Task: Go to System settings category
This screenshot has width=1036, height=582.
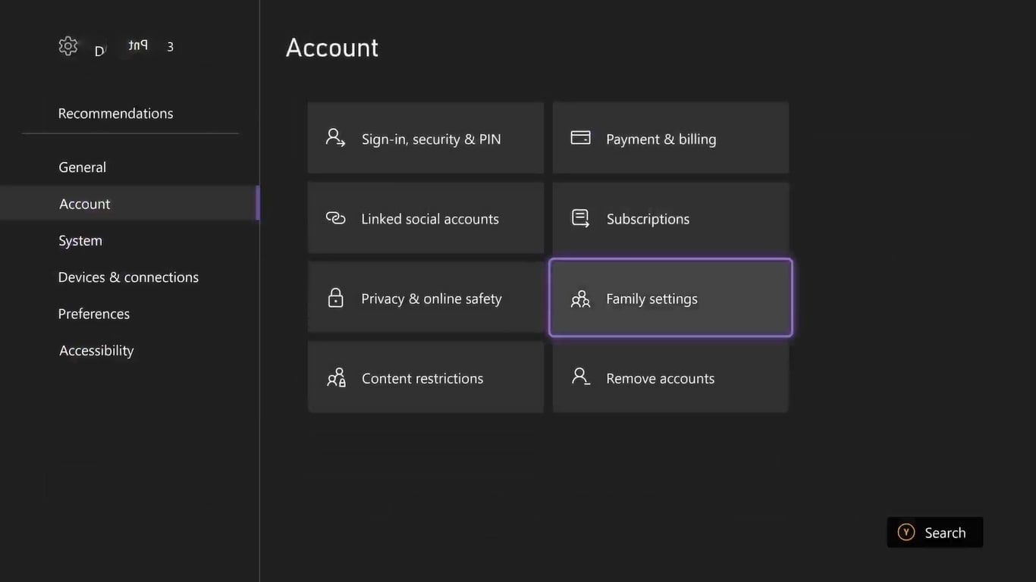Action: point(80,241)
